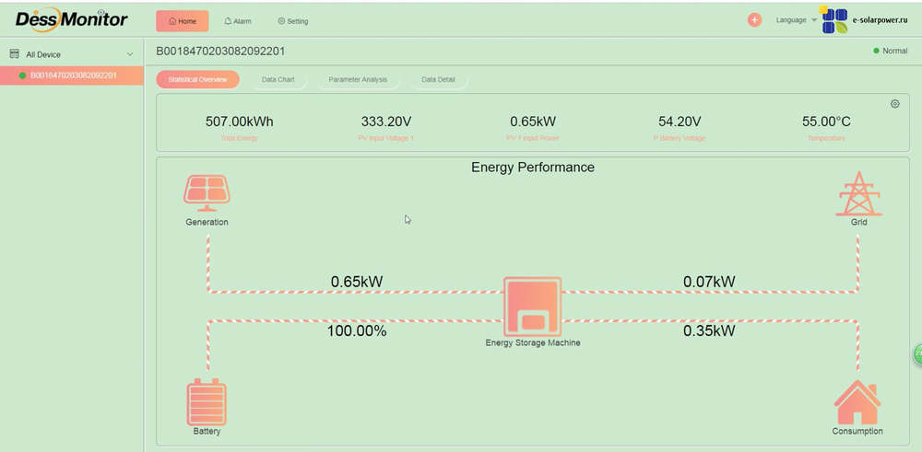
Task: Click the Grid power tower icon
Action: [858, 193]
